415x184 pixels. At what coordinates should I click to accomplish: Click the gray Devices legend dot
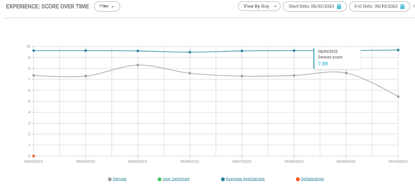(110, 179)
